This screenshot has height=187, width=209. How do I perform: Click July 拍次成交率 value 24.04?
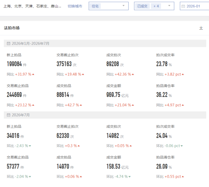coord(162,136)
